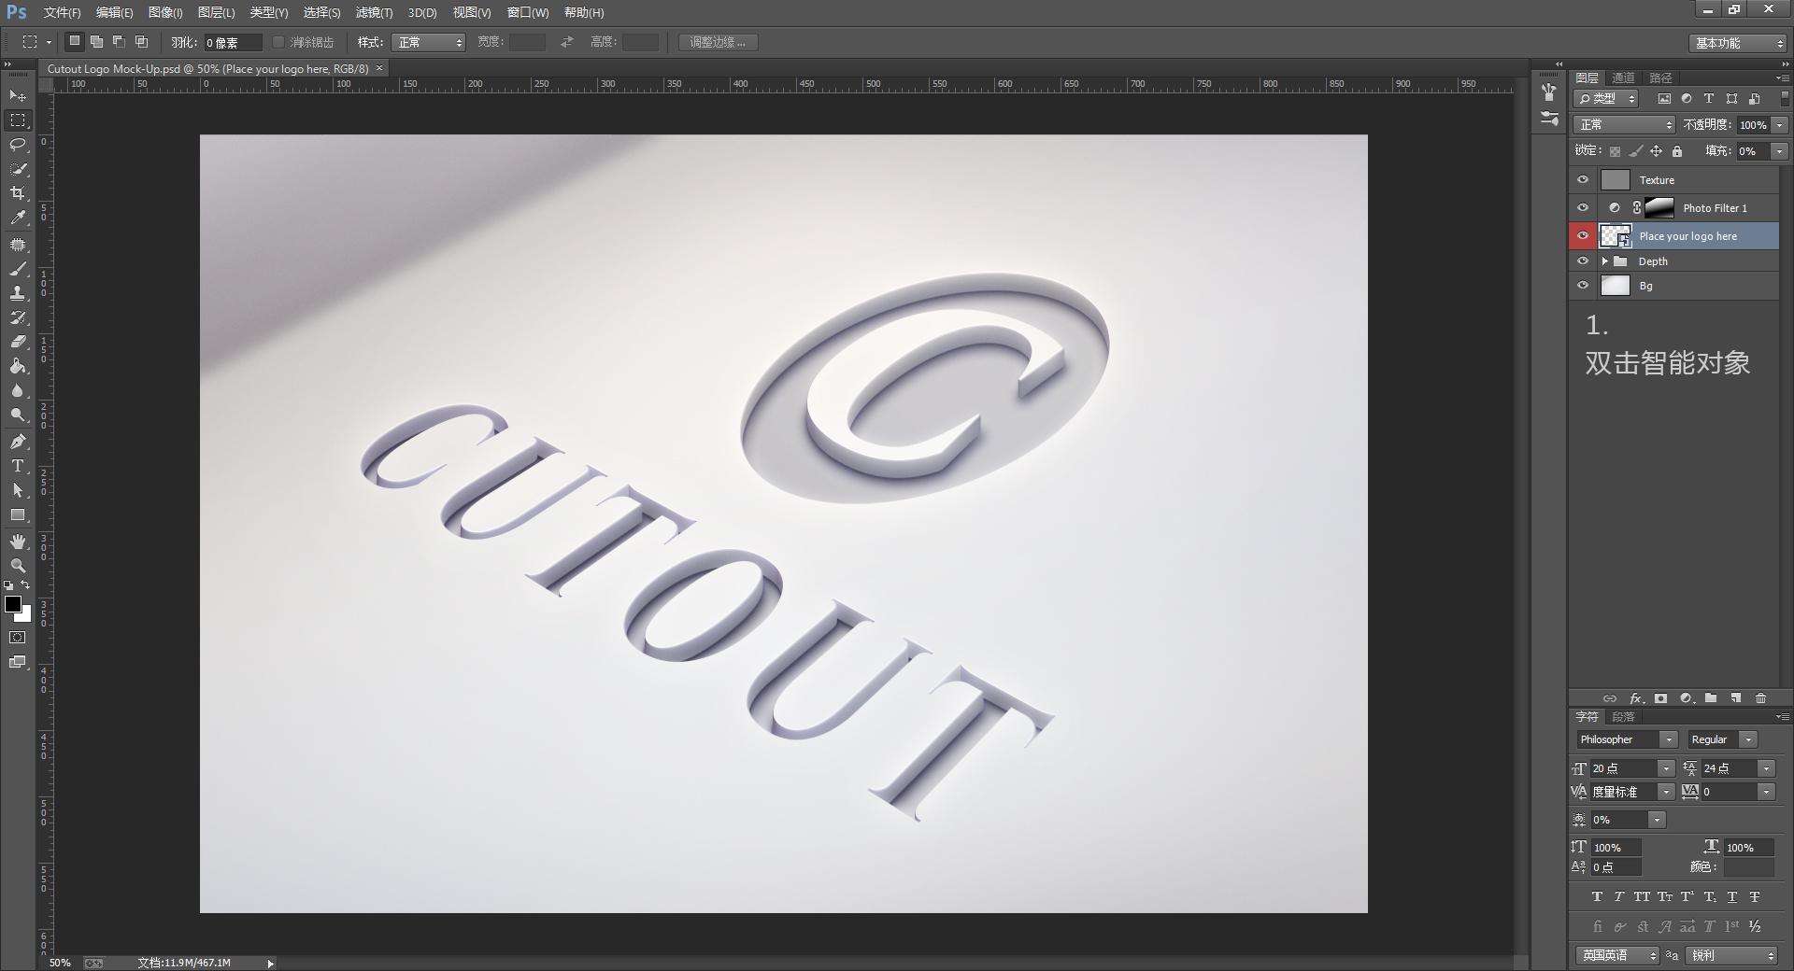Image resolution: width=1794 pixels, height=971 pixels.
Task: Open the layer blend mode dropdown
Action: point(1625,124)
